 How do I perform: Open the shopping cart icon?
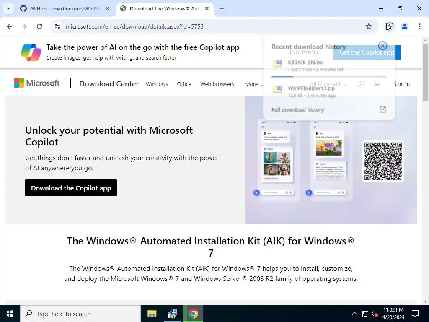tap(377, 83)
